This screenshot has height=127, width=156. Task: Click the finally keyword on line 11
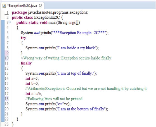[x=26, y=63]
